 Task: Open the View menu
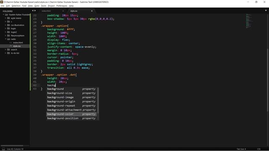point(30,6)
